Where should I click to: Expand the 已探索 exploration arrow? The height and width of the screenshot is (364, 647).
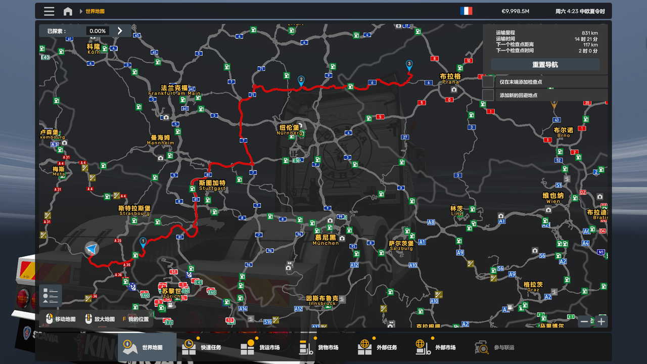tap(120, 31)
